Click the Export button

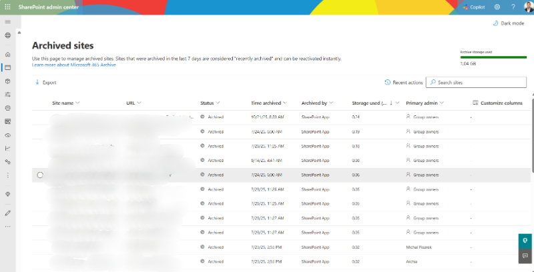pos(46,82)
